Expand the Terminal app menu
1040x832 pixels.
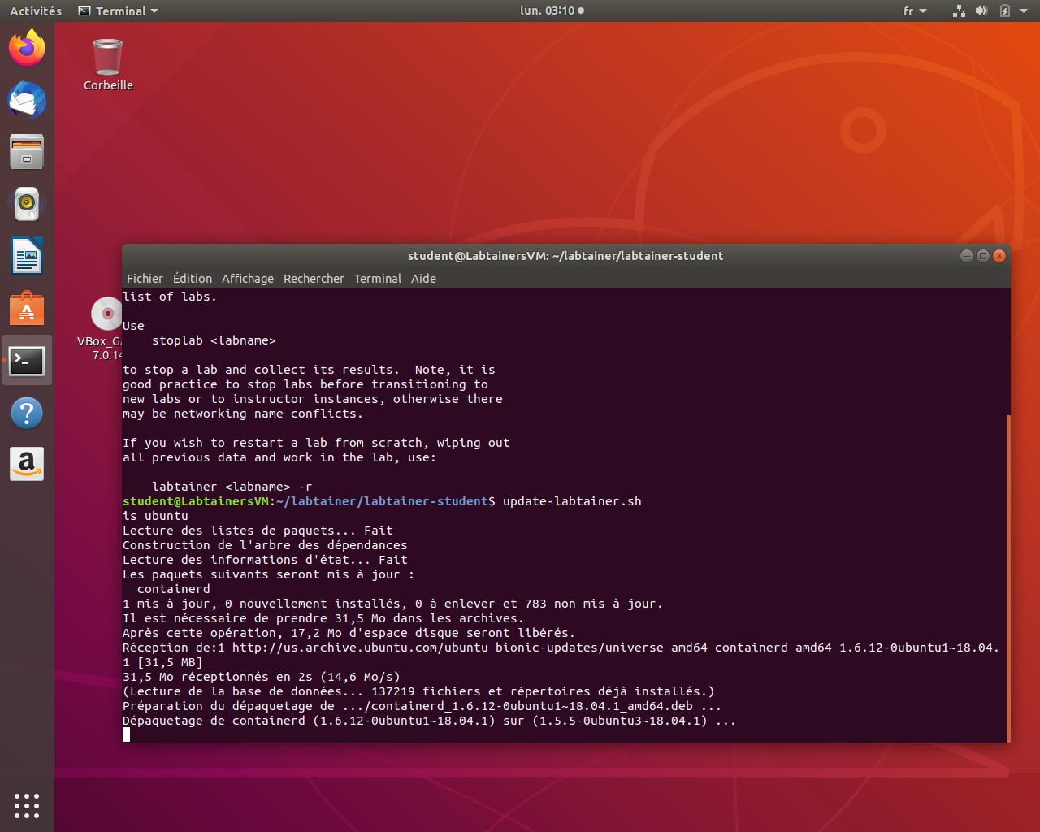click(x=119, y=11)
